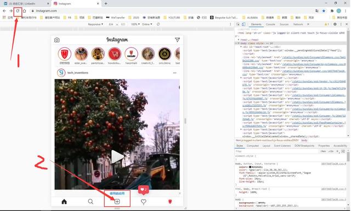
Task: Rotate the device viewport
Action: click(x=158, y=24)
